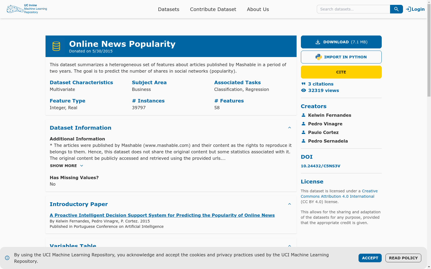Click the License heading
431x269 pixels.
click(x=312, y=182)
